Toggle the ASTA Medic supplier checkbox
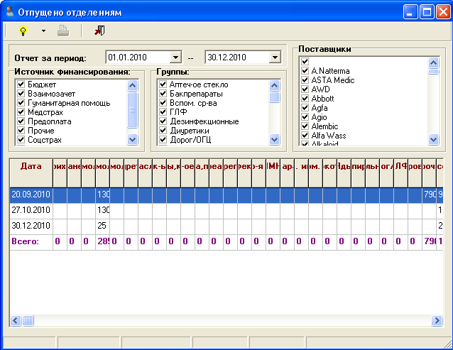 click(305, 80)
